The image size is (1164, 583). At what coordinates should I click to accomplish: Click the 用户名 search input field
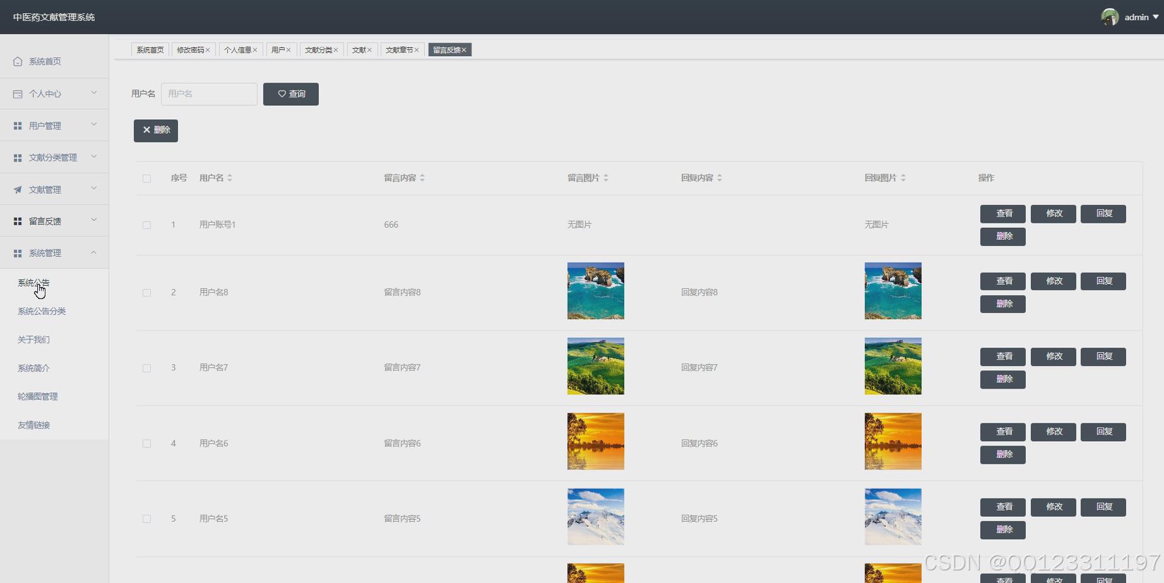tap(209, 94)
